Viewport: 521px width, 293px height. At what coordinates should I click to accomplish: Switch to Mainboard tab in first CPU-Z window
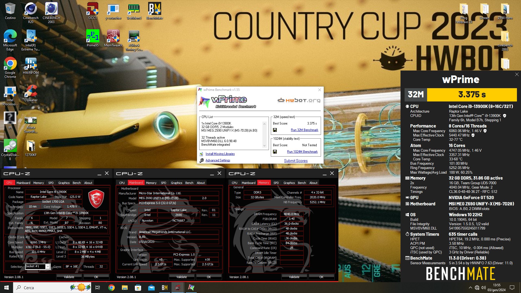click(23, 183)
